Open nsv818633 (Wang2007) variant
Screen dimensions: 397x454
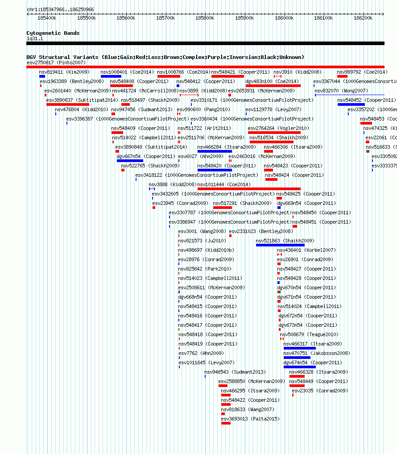click(248, 410)
